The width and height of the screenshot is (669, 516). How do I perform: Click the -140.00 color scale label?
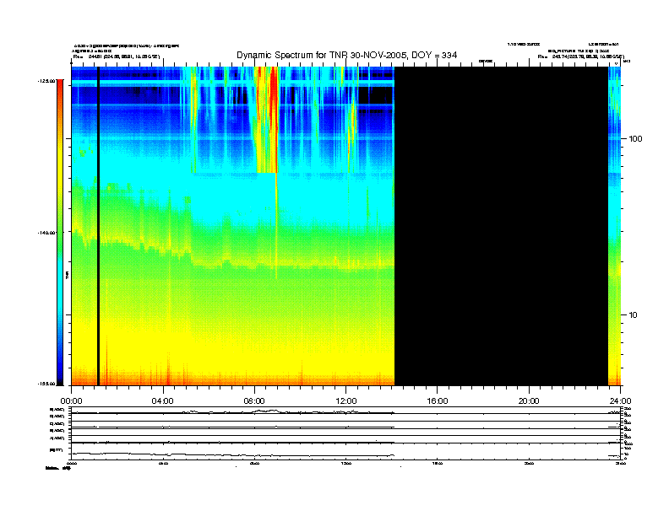47,233
